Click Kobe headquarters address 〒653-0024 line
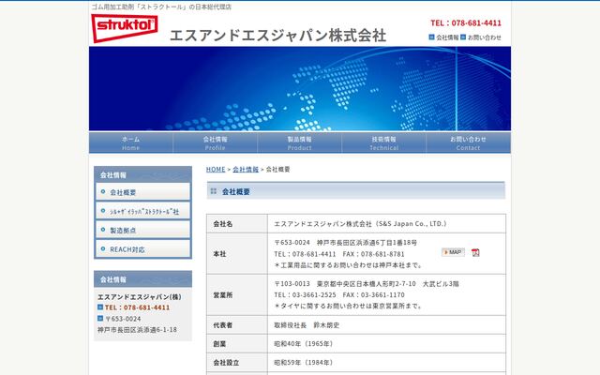The image size is (600, 375). [x=345, y=243]
